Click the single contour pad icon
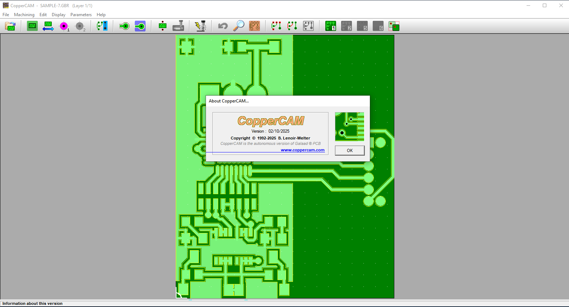The width and height of the screenshot is (569, 307). [x=124, y=26]
